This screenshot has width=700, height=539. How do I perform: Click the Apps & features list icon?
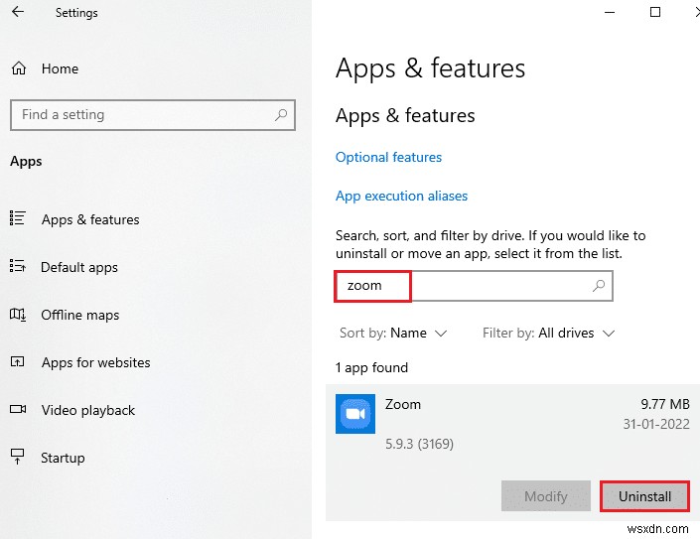pos(18,218)
